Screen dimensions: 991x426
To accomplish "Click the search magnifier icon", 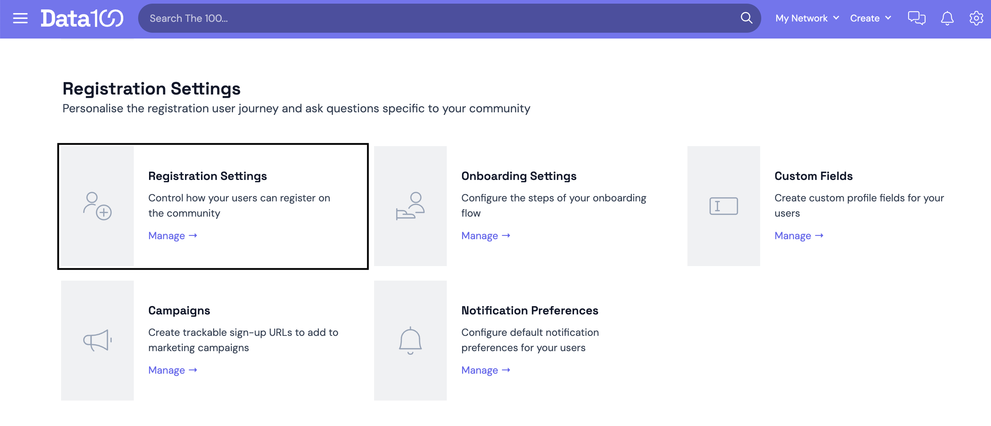I will [x=746, y=18].
